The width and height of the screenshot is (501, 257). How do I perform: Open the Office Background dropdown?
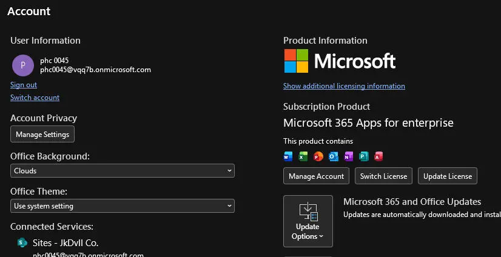coord(123,171)
